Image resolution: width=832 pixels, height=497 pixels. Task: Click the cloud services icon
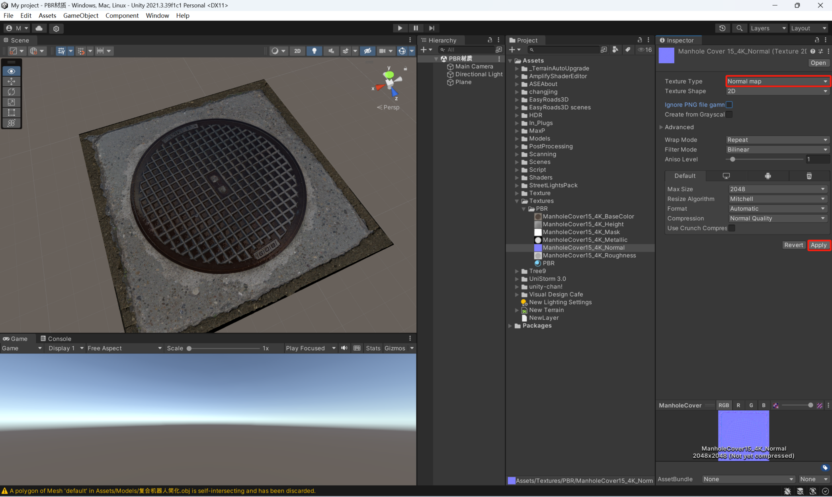(x=39, y=28)
